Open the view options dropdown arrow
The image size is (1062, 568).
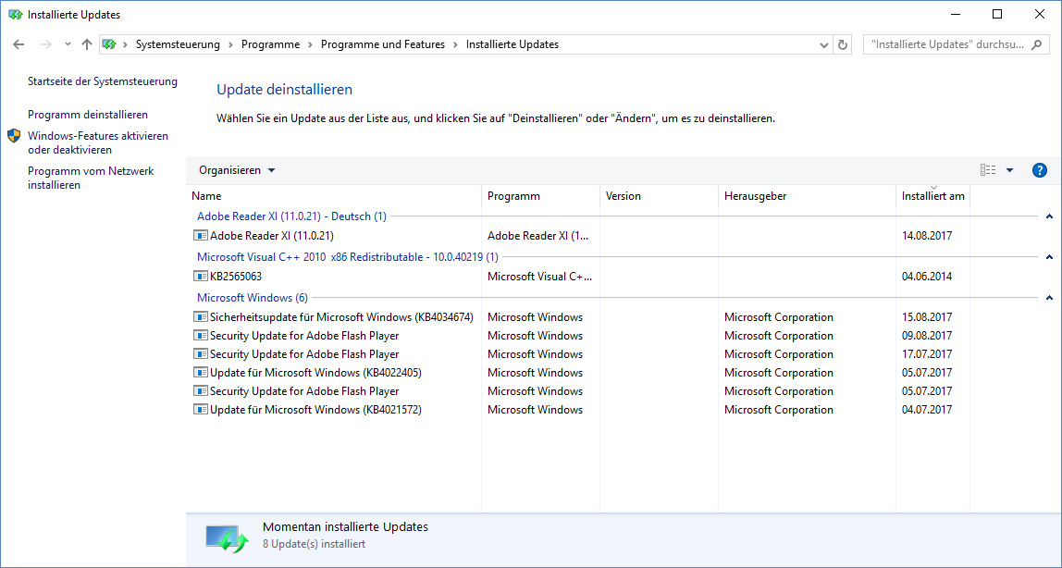[1009, 170]
